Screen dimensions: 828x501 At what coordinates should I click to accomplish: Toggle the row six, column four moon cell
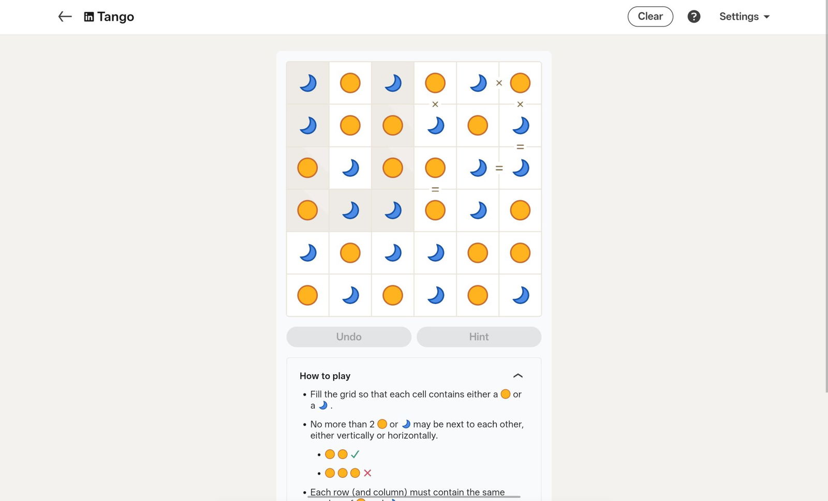click(x=435, y=295)
